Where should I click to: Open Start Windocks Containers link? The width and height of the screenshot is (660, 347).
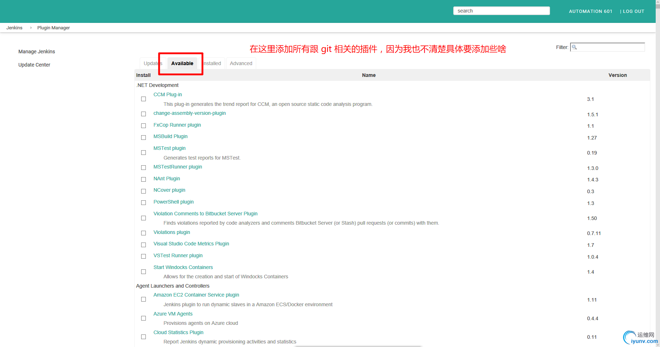pyautogui.click(x=183, y=267)
